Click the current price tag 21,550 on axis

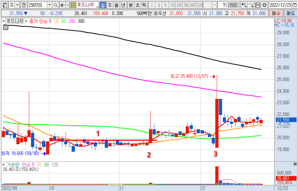coord(286,120)
